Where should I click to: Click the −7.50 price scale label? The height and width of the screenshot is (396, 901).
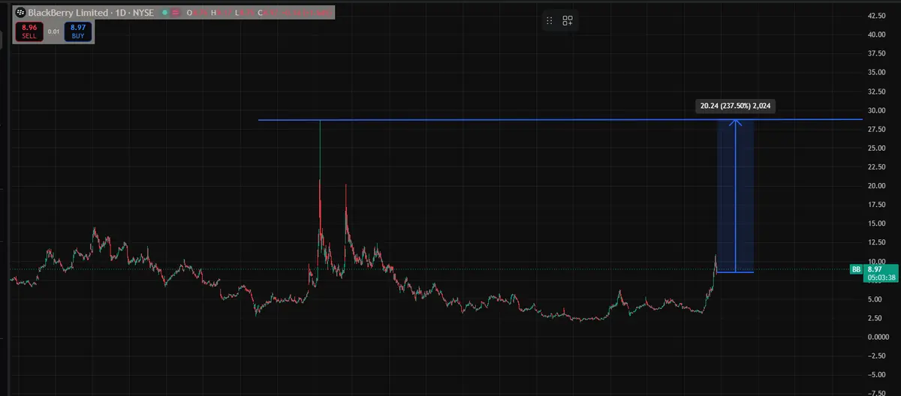point(877,393)
